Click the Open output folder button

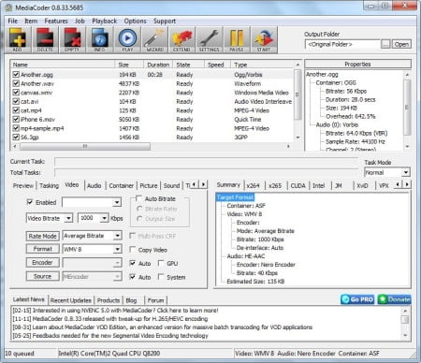click(401, 44)
